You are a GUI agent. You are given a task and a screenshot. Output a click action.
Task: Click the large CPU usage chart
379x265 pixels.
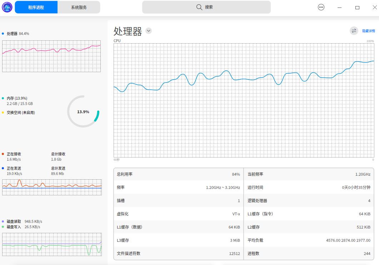[x=244, y=100]
